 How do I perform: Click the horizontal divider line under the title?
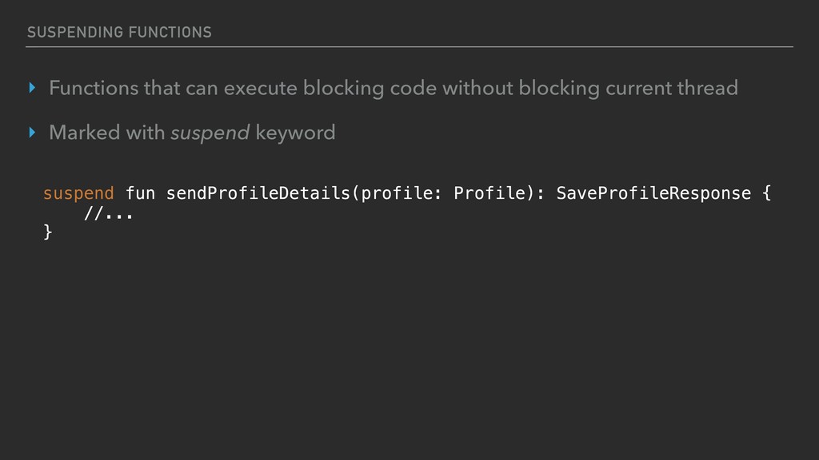pyautogui.click(x=409, y=47)
